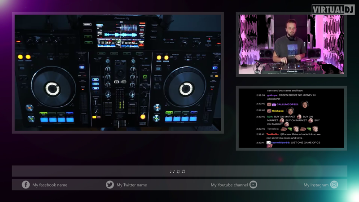
Task: Click the music notes track title bar
Action: pos(179,171)
